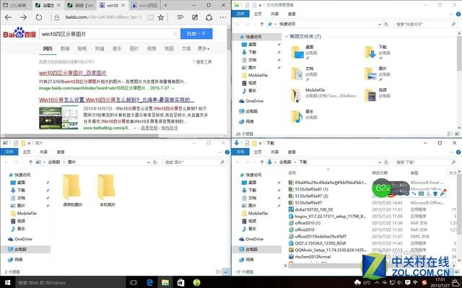Select file QQMusic_Setup_11.74 in 下载
Screen dimensions: 462x288
point(328,250)
